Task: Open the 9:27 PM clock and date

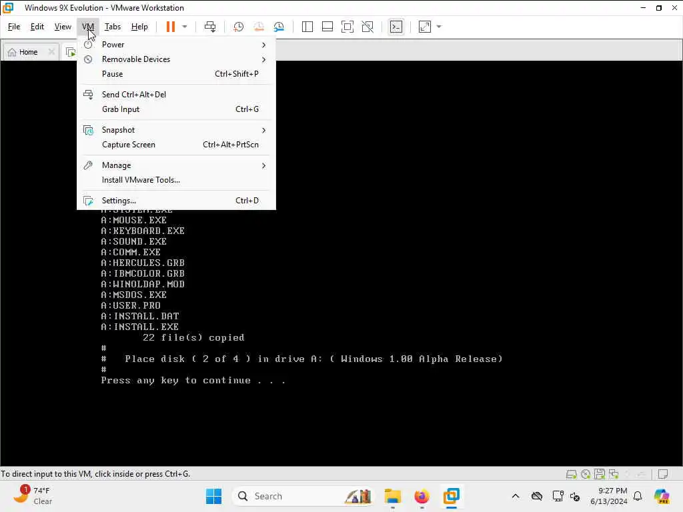Action: (609, 496)
